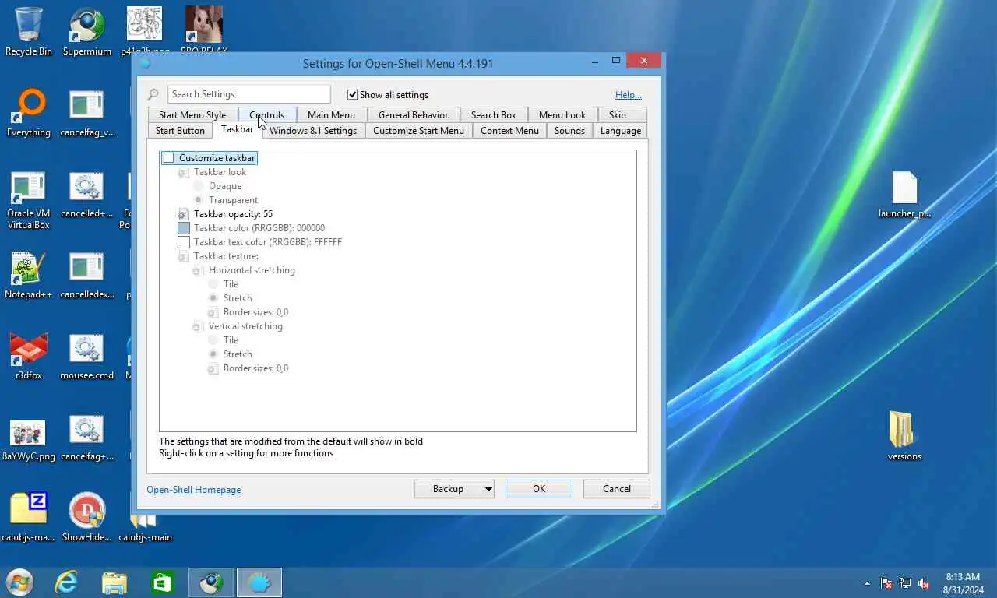Click the search magnifier icon in settings

click(x=153, y=94)
